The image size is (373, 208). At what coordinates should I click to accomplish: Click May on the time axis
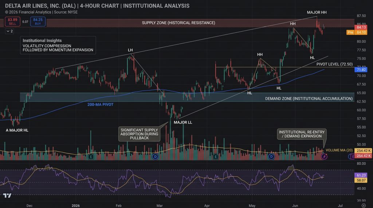(252, 205)
